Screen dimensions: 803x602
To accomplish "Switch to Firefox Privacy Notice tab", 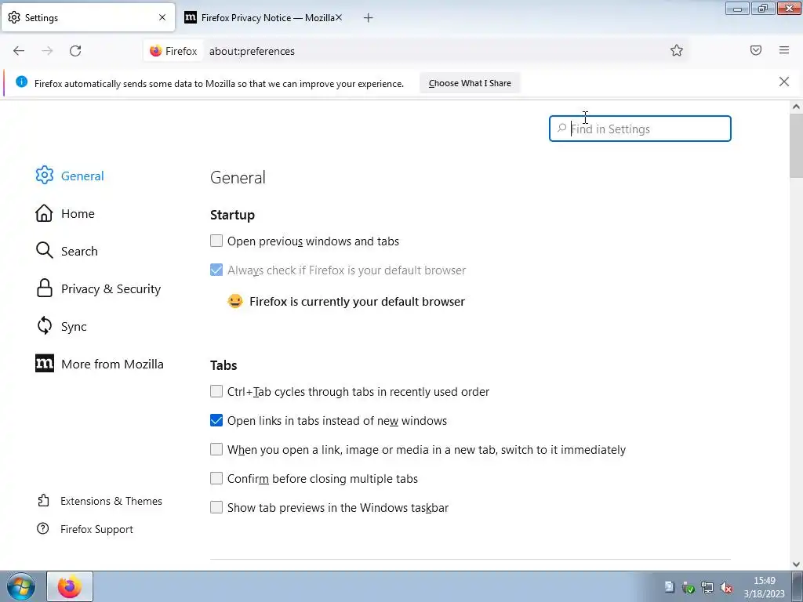I will [263, 18].
